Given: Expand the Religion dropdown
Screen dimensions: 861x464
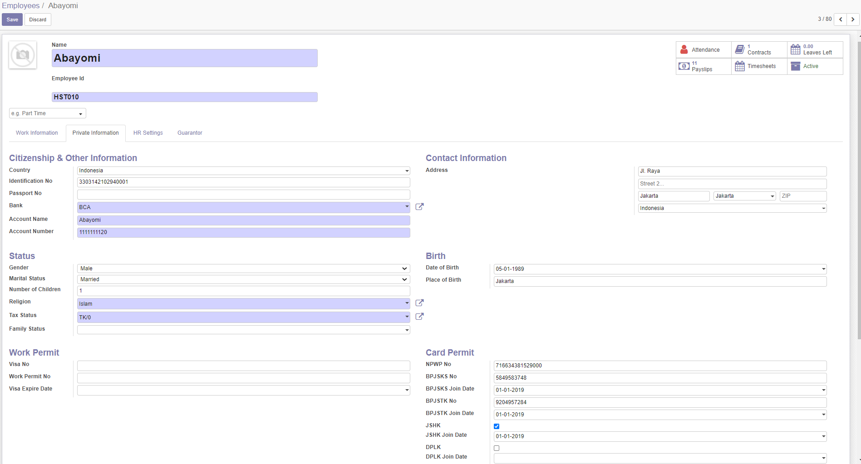Looking at the screenshot, I should [407, 303].
